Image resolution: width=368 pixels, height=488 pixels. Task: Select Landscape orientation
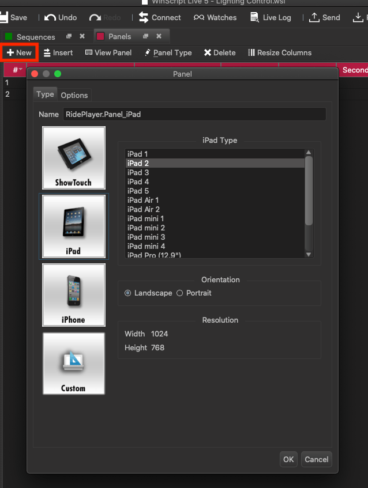click(x=148, y=293)
